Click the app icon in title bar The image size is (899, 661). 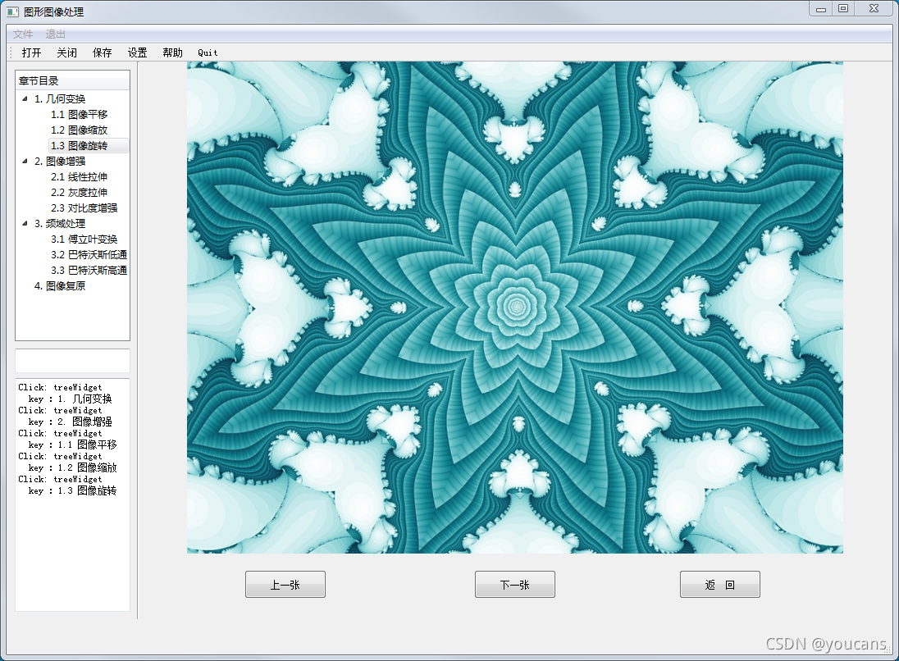(x=12, y=11)
